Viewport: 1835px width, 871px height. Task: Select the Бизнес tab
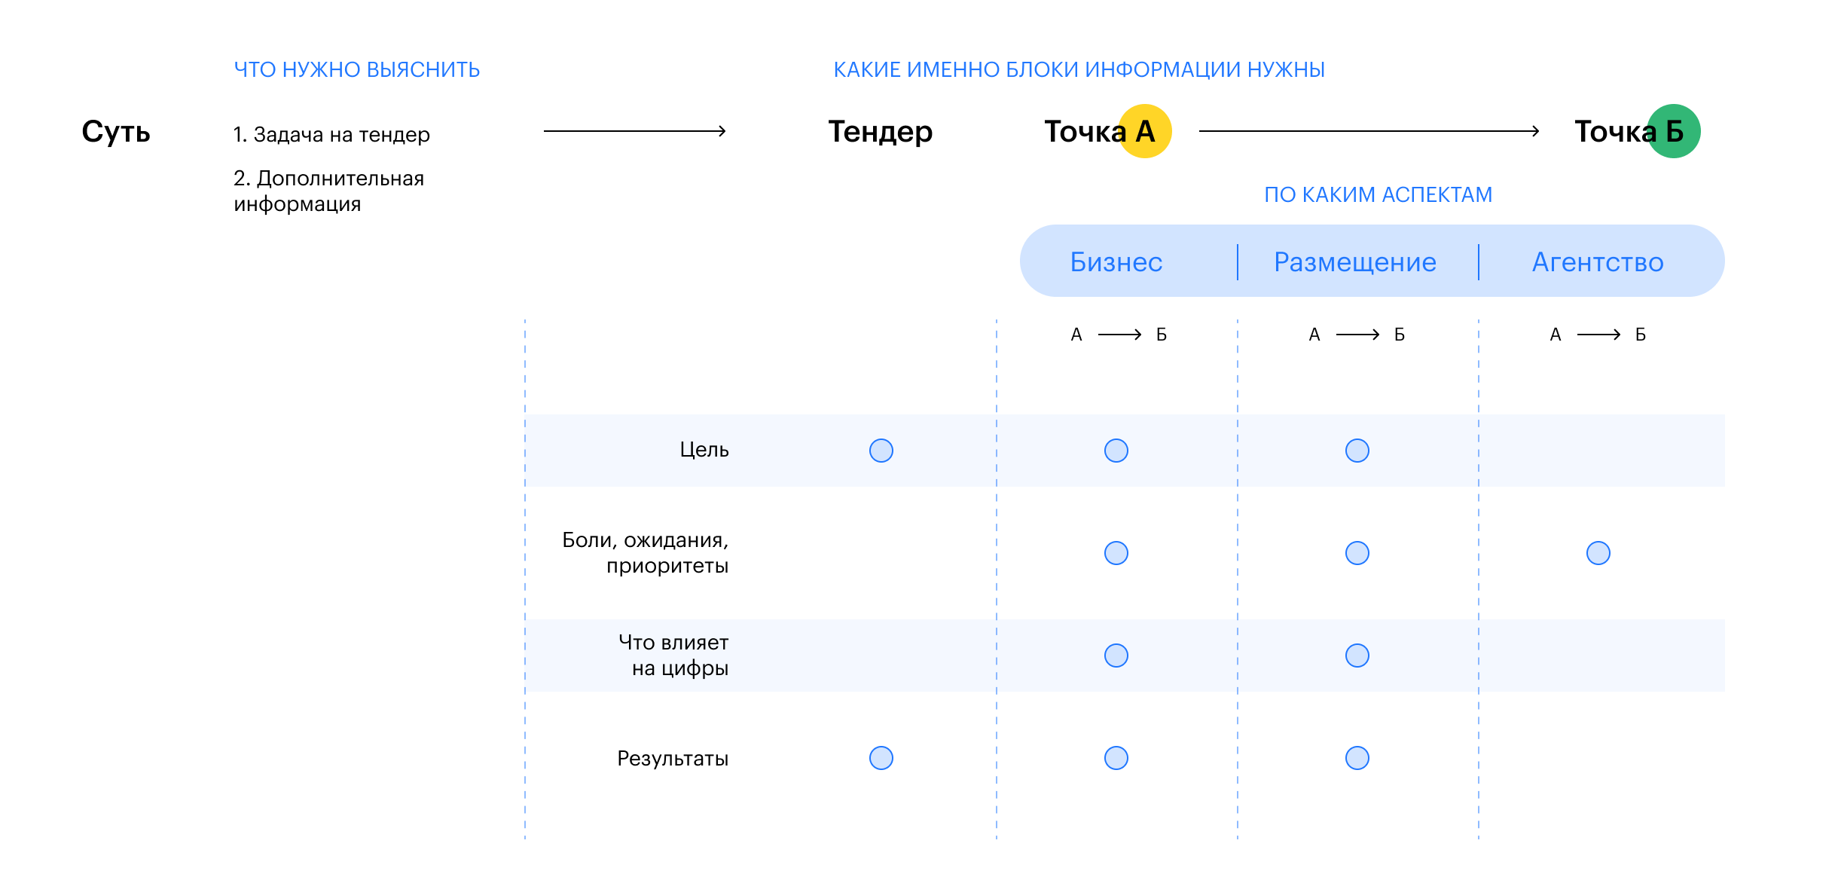(1116, 261)
